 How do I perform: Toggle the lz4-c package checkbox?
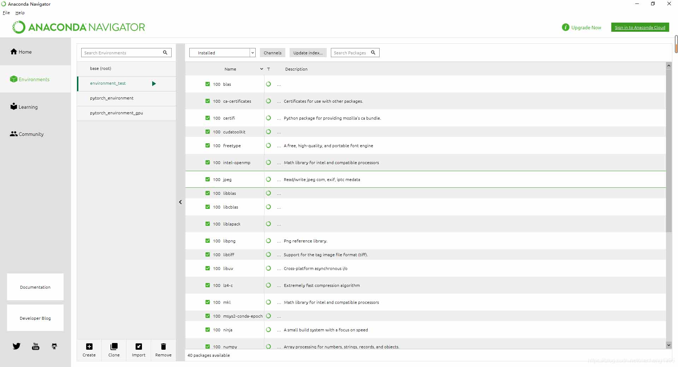click(208, 285)
